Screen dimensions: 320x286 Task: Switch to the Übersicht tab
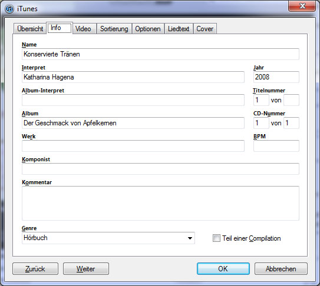(30, 29)
